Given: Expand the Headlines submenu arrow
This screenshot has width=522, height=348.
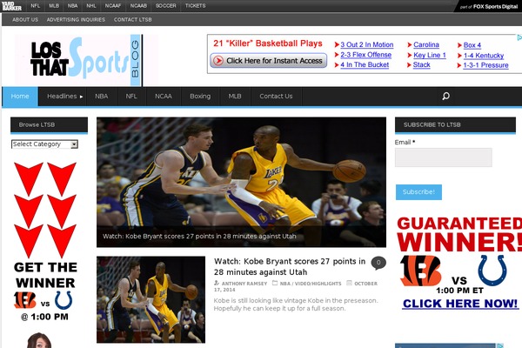Looking at the screenshot, I should (x=81, y=97).
